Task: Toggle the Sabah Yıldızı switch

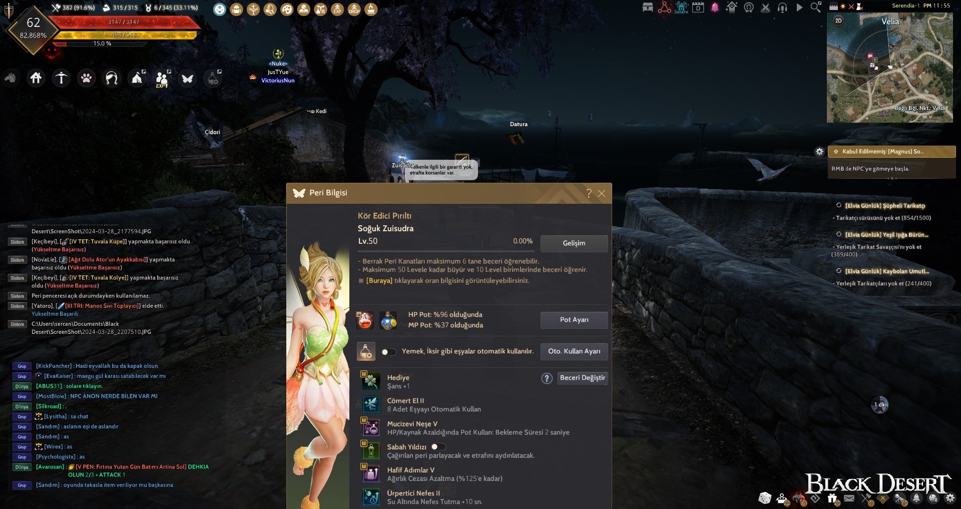Action: coord(438,446)
